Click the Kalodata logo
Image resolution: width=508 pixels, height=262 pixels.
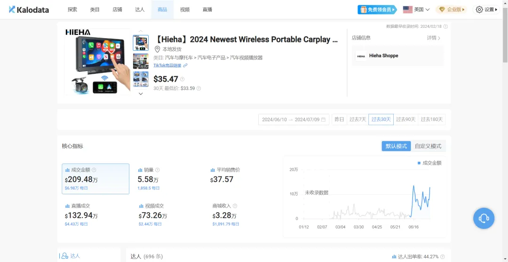[x=29, y=10]
